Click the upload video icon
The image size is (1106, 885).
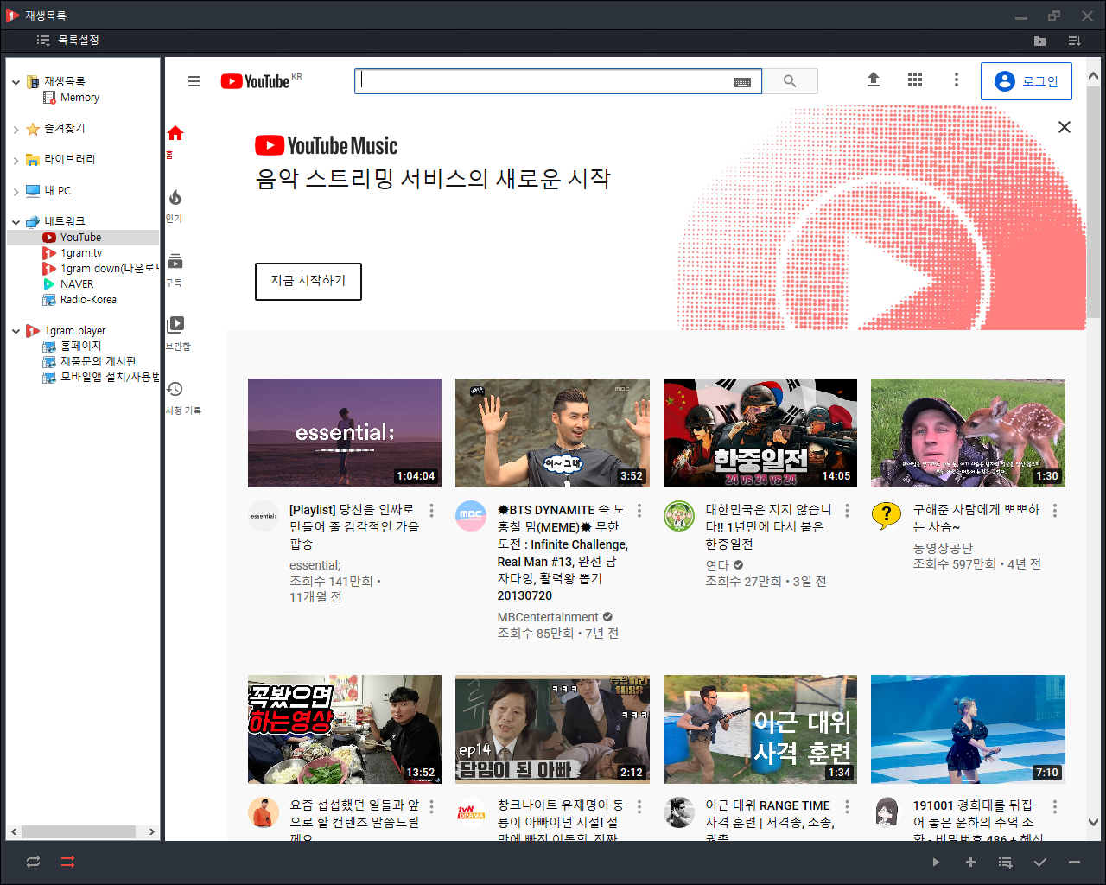pyautogui.click(x=874, y=80)
